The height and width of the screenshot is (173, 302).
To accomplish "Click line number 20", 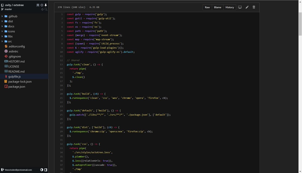I will coord(61,94).
